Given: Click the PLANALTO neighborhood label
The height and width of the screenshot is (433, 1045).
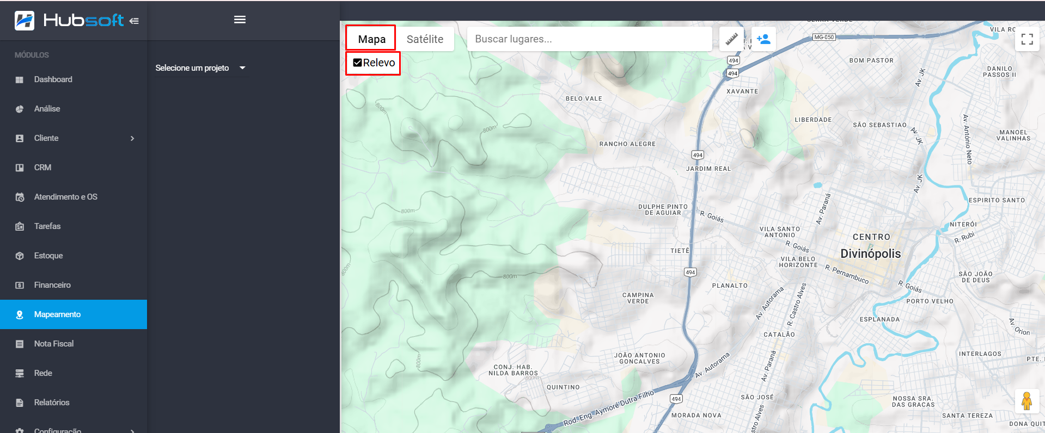Looking at the screenshot, I should [730, 286].
